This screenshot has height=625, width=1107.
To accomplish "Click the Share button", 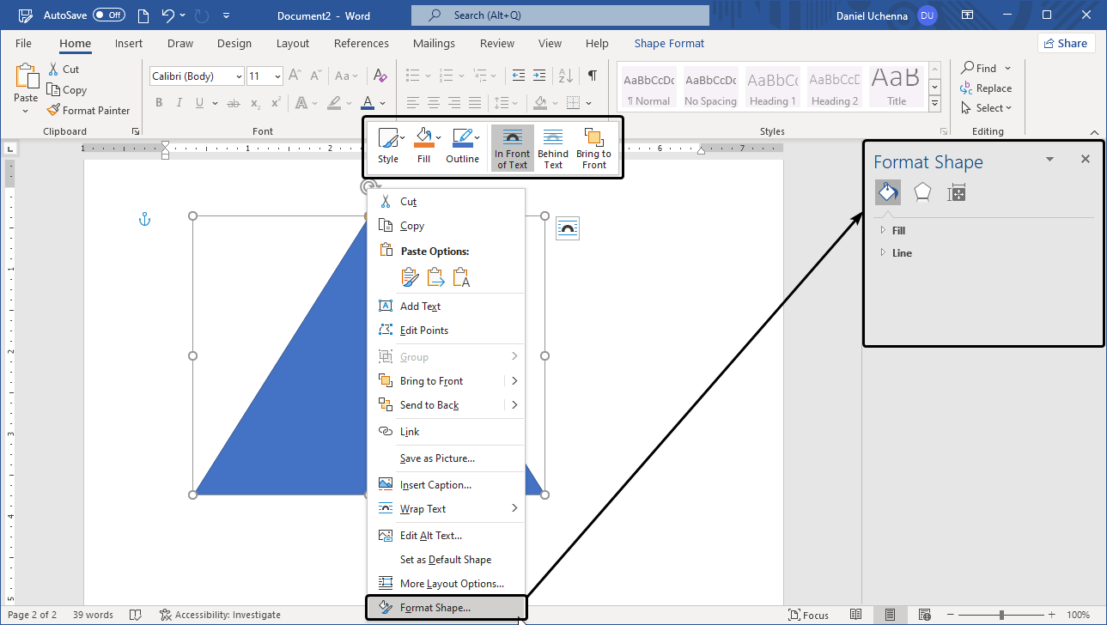I will point(1066,42).
